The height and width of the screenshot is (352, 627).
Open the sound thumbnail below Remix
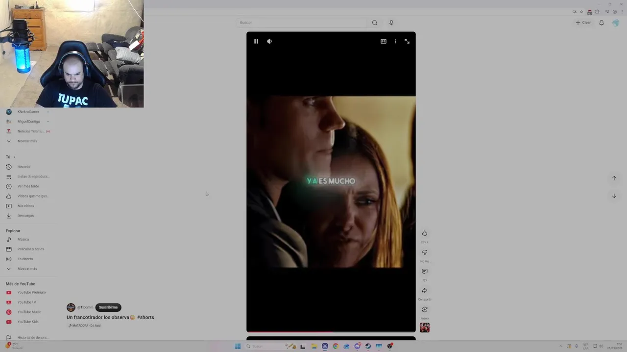pyautogui.click(x=425, y=328)
